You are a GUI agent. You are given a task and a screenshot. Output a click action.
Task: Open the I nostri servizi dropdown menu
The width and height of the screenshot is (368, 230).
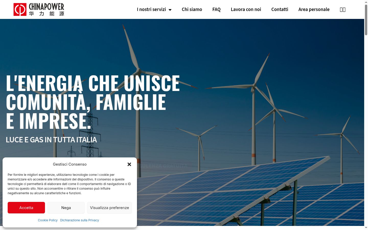click(154, 9)
